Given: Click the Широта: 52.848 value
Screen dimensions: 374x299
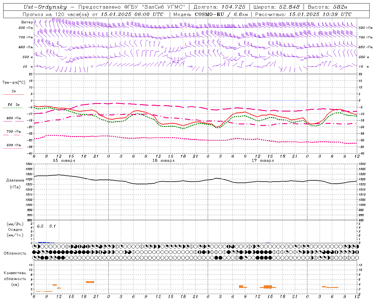Looking at the screenshot, I should [x=276, y=7].
